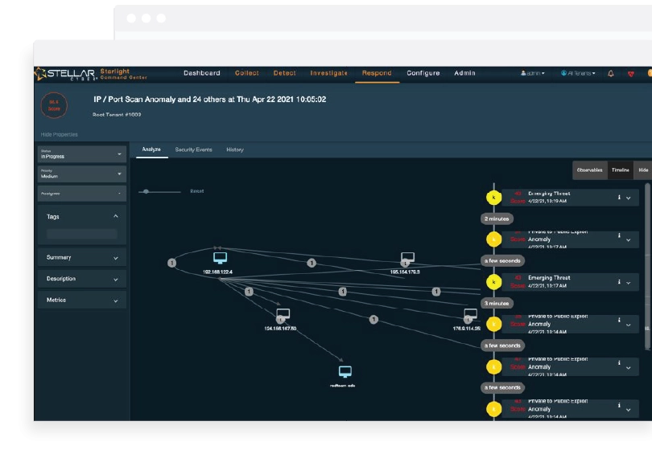This screenshot has height=462, width=652.
Task: Click the info icon on first Emerging Threat
Action: coord(618,197)
